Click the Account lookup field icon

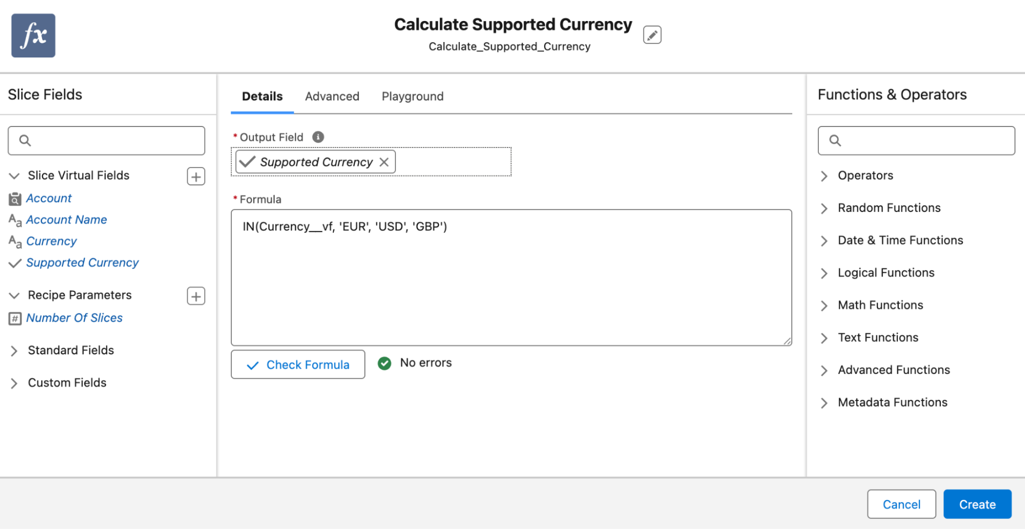[15, 199]
